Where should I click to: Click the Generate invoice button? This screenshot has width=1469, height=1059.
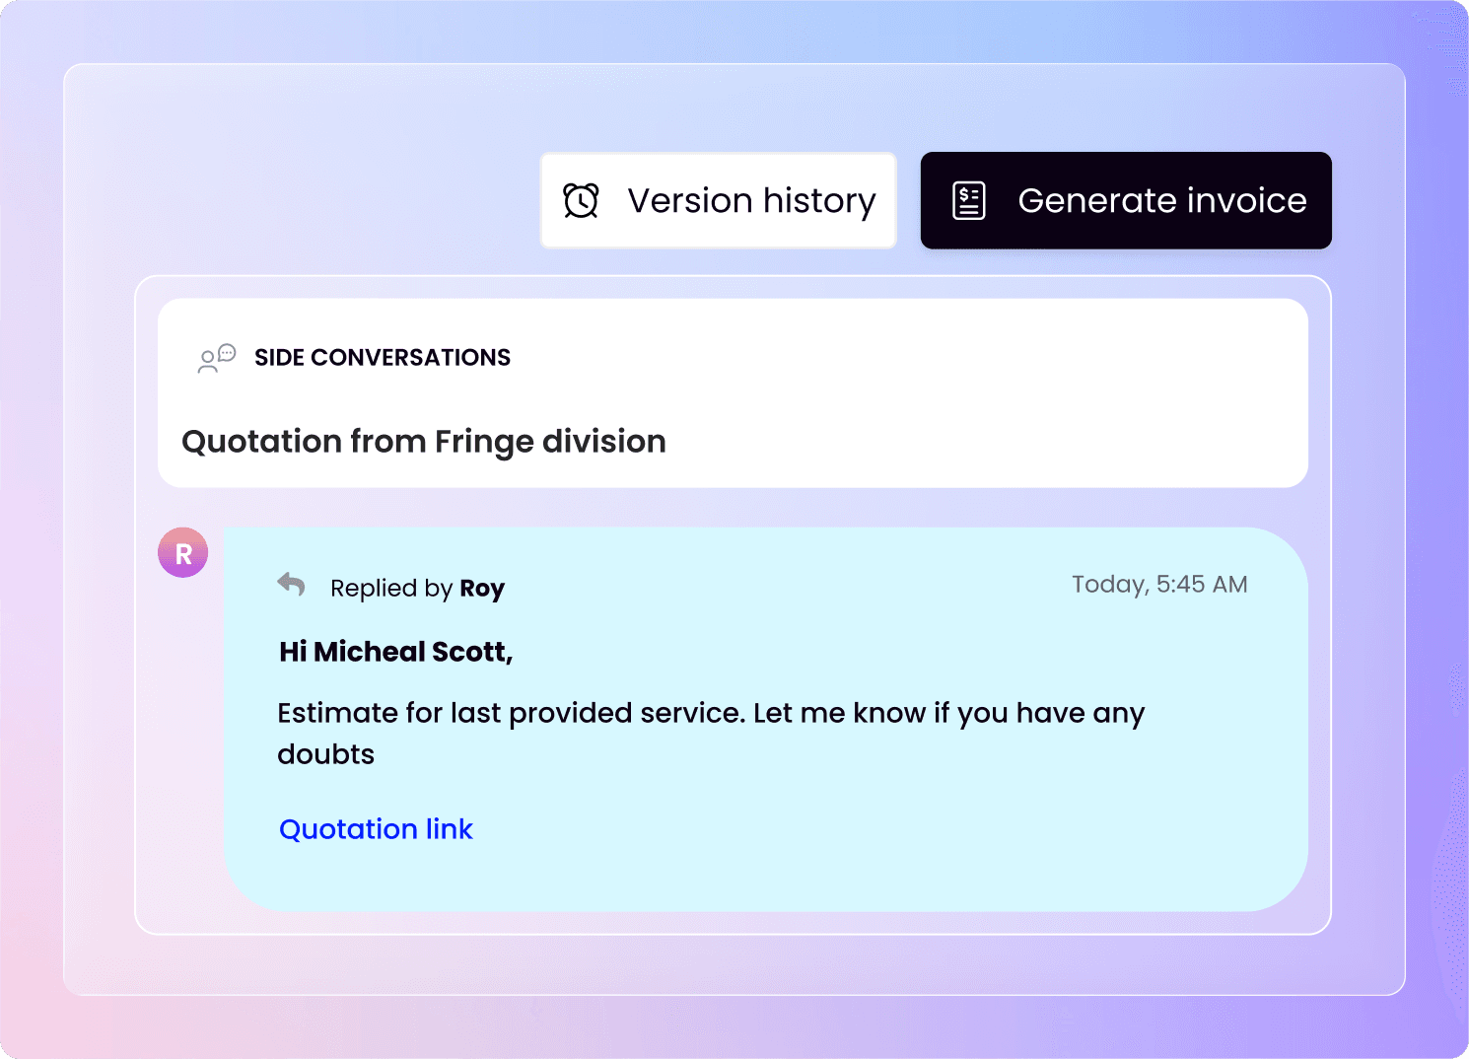point(1126,200)
